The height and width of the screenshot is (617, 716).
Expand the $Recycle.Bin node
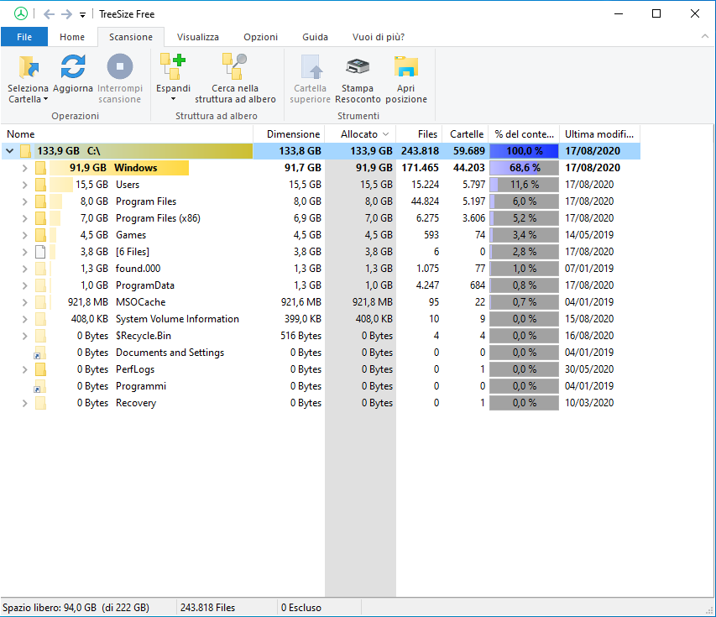point(24,336)
